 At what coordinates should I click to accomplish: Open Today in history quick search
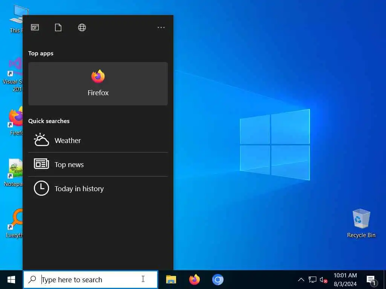(x=98, y=189)
